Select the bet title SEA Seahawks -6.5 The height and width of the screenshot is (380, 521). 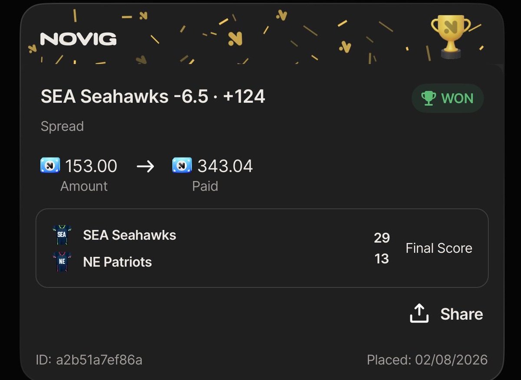125,96
